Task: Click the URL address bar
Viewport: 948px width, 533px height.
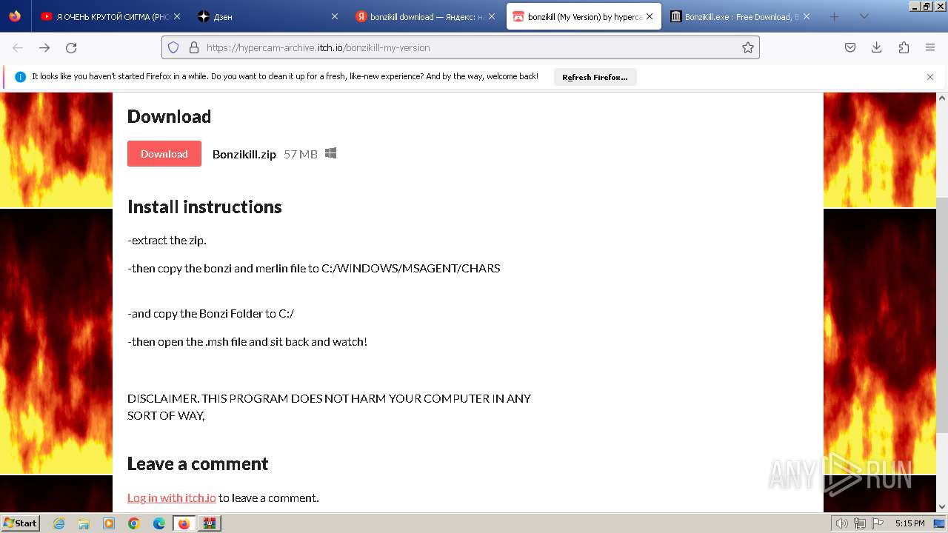Action: 461,47
